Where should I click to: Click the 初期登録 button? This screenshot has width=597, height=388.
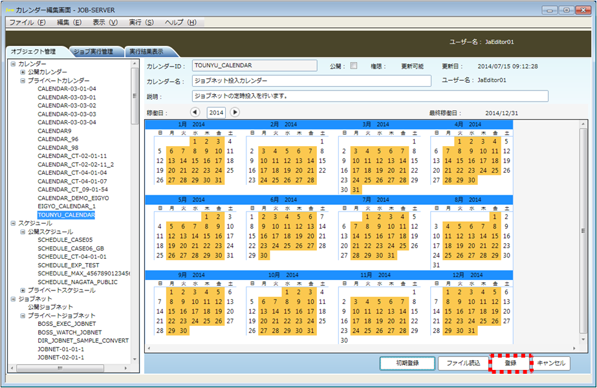coord(407,363)
